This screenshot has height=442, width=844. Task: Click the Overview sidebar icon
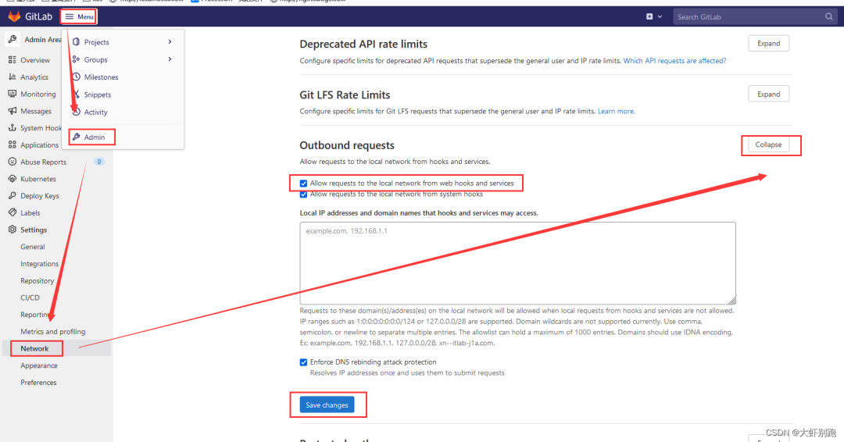click(13, 59)
